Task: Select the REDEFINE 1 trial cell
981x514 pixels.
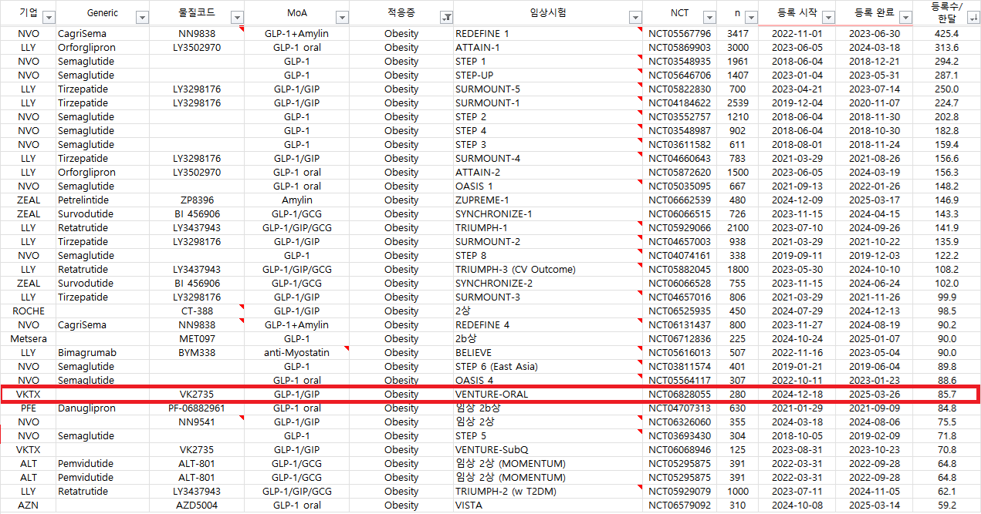Action: (x=549, y=34)
